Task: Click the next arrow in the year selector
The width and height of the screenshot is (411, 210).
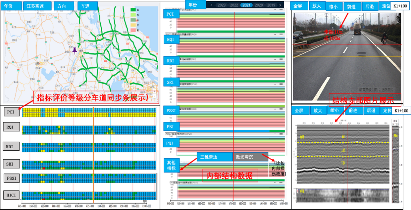Action: [x=280, y=5]
